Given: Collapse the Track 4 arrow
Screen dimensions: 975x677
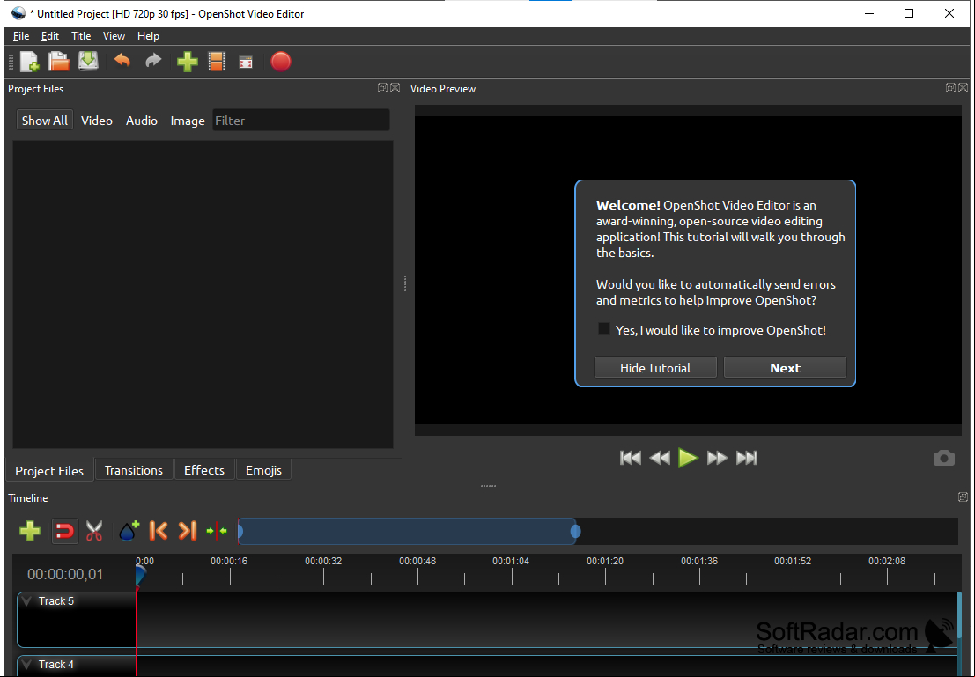Looking at the screenshot, I should coord(26,665).
